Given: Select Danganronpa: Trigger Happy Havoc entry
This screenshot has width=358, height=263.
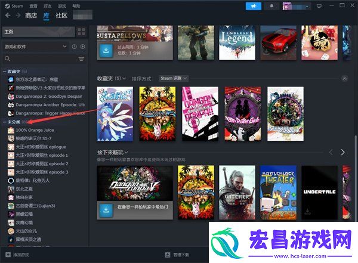Looking at the screenshot, I should click(x=47, y=113).
